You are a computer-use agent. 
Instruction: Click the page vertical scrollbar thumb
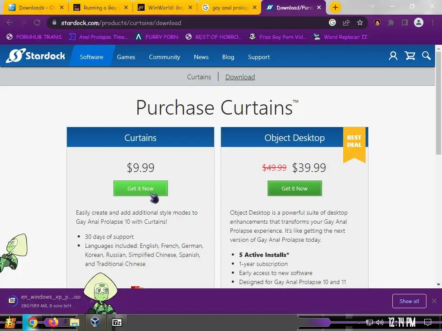[439, 103]
